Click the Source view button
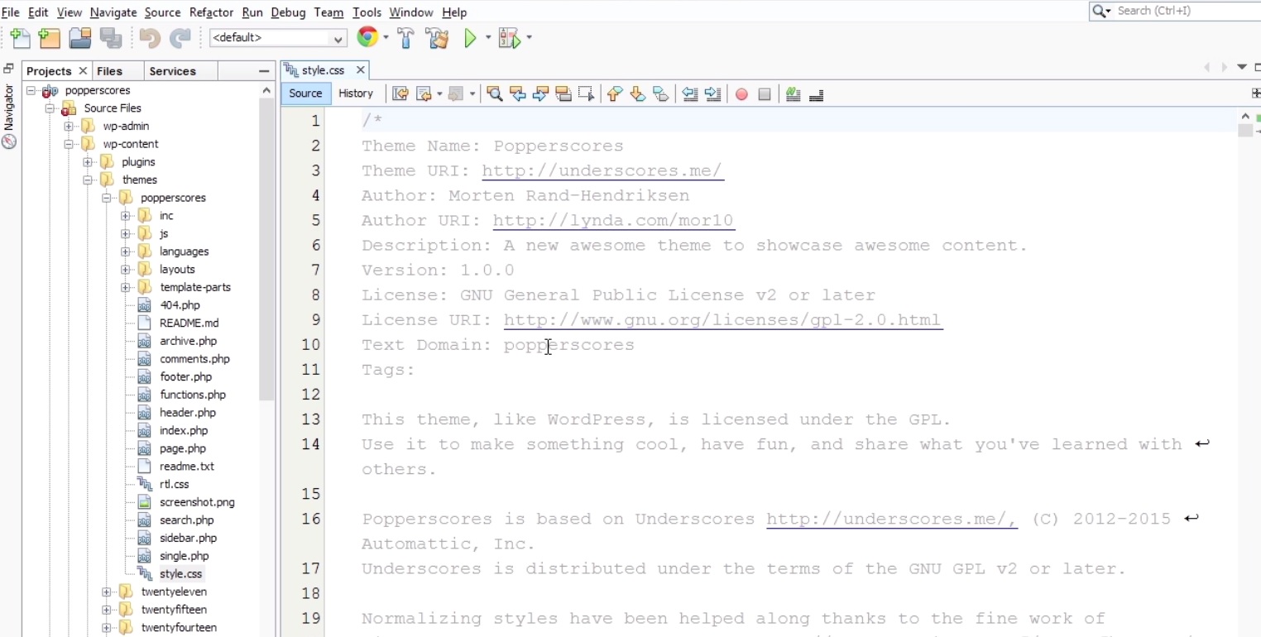The width and height of the screenshot is (1261, 637). point(305,93)
